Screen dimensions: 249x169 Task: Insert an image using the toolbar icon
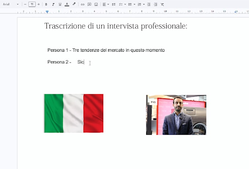click(96, 4)
